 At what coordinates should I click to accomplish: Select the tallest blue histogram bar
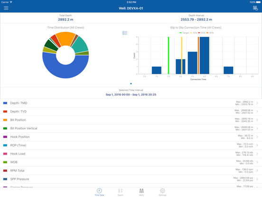coord(205,56)
